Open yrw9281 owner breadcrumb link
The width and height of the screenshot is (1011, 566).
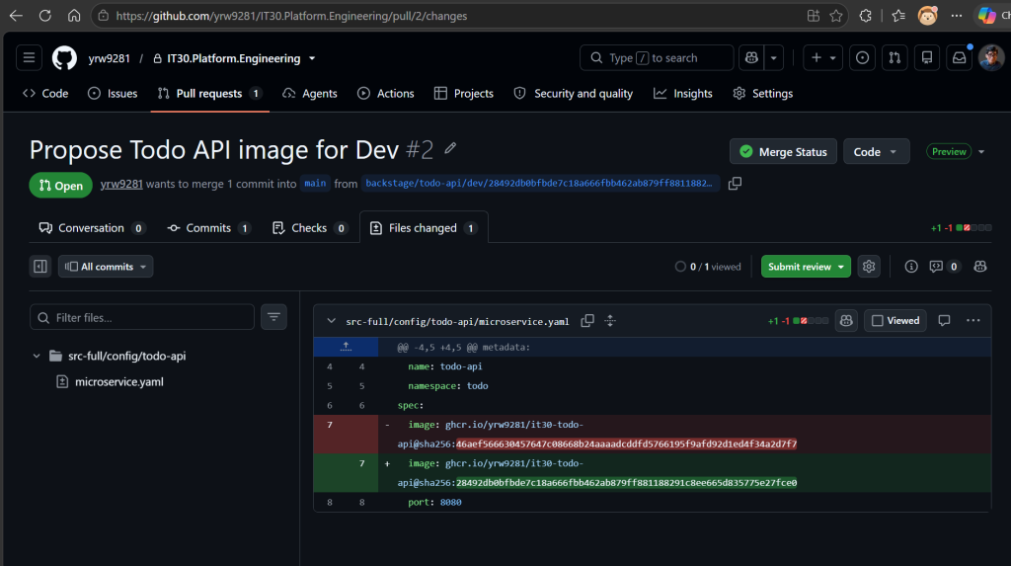(109, 58)
